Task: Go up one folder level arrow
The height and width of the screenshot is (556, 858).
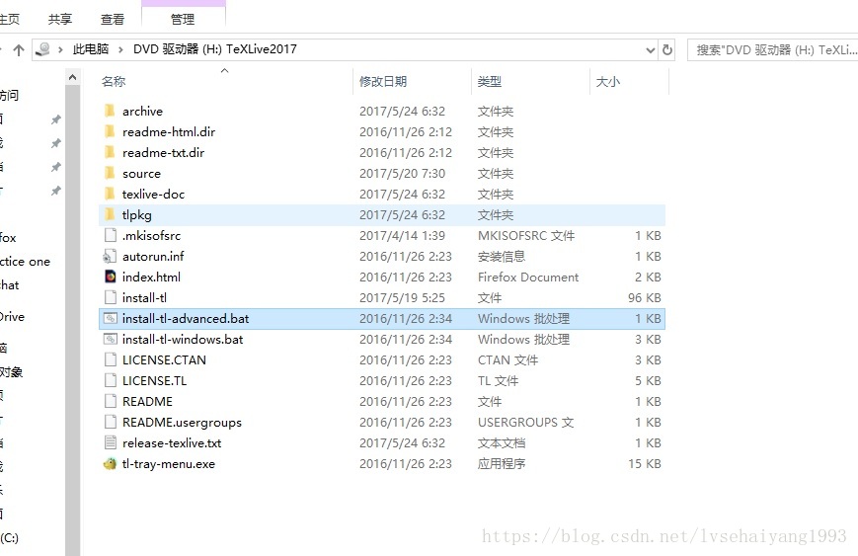Action: 19,50
